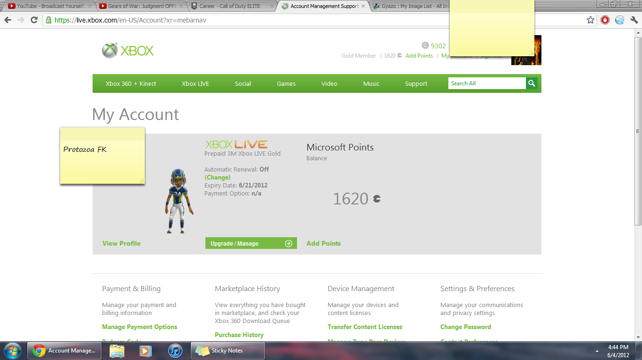The height and width of the screenshot is (360, 642).
Task: Open the Games nav menu
Action: [x=286, y=83]
